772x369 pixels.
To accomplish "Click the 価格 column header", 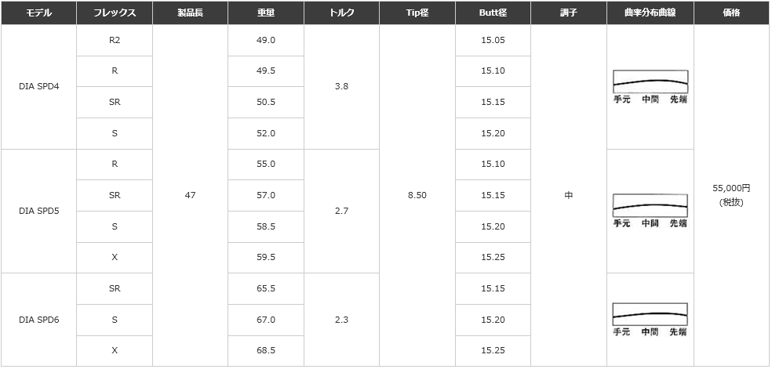I will pos(732,13).
